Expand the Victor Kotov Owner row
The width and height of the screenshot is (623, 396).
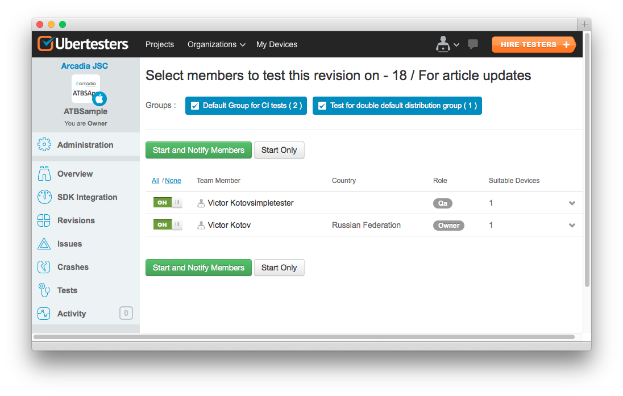[572, 226]
